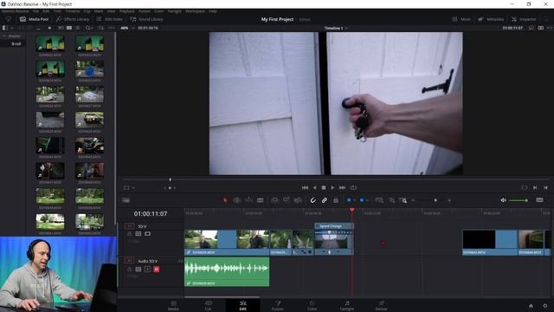Expand the Master bin

point(3,36)
